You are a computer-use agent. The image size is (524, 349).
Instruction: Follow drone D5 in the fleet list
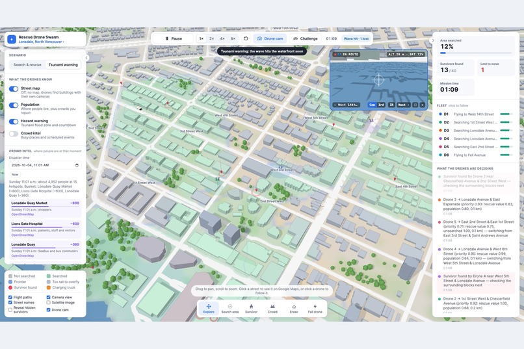pos(475,147)
